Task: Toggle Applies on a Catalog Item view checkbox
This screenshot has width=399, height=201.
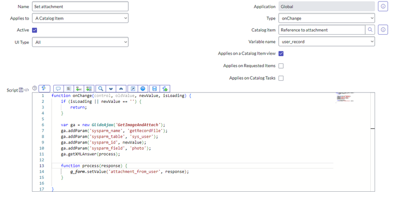Action: click(281, 54)
